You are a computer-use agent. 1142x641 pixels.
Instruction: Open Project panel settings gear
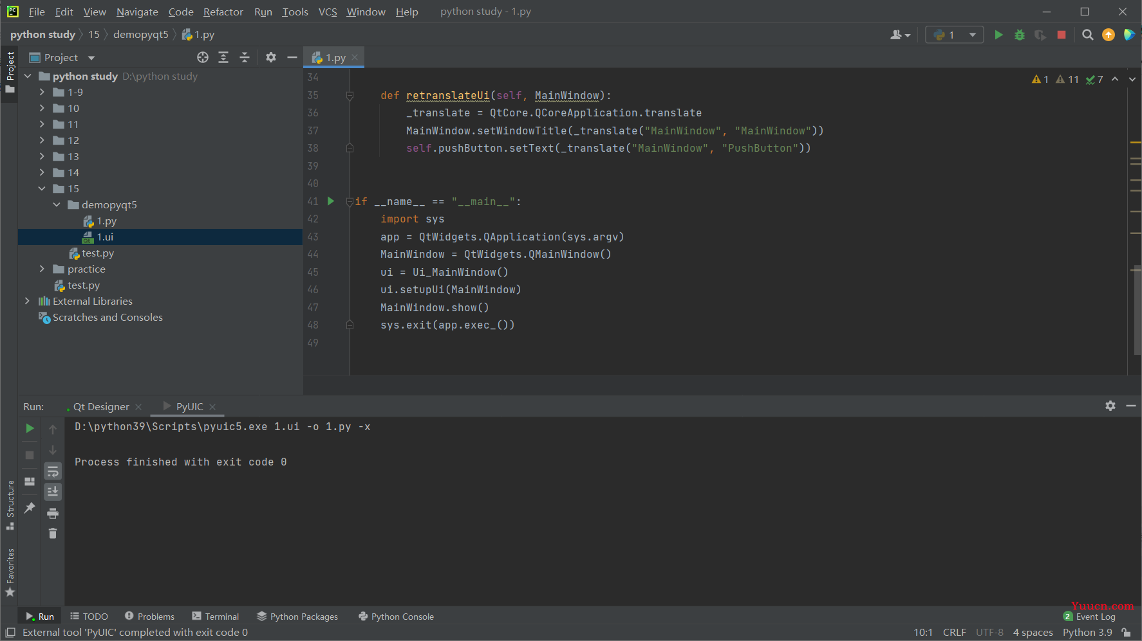pyautogui.click(x=271, y=57)
